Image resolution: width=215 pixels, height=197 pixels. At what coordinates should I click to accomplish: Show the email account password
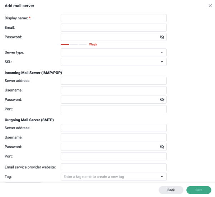(x=162, y=37)
